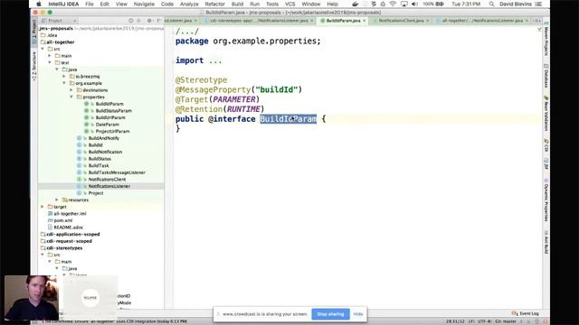Click the volume icon in menu bar

pos(414,4)
